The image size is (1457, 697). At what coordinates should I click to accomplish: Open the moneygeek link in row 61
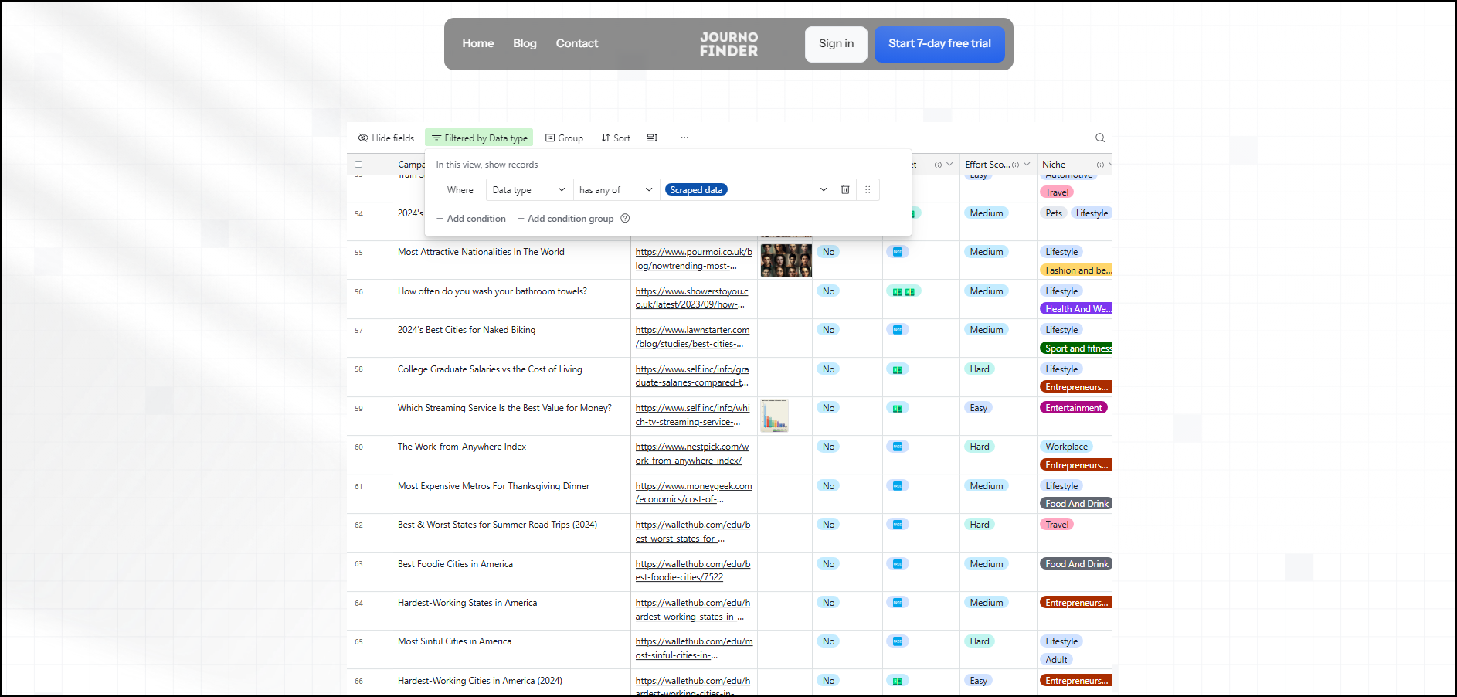tap(693, 492)
